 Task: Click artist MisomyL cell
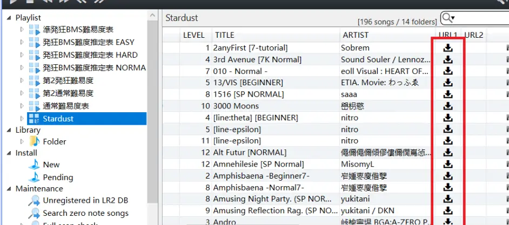[x=357, y=164]
